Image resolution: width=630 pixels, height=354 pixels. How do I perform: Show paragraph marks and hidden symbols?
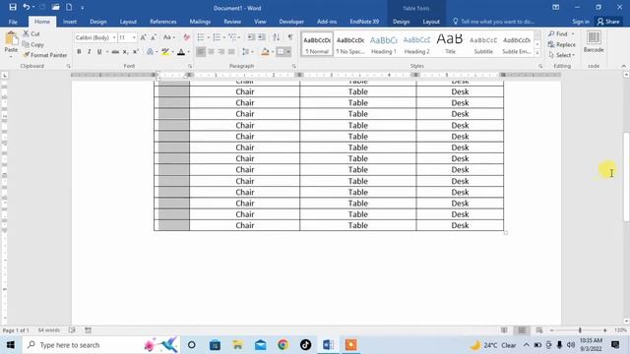pos(290,37)
